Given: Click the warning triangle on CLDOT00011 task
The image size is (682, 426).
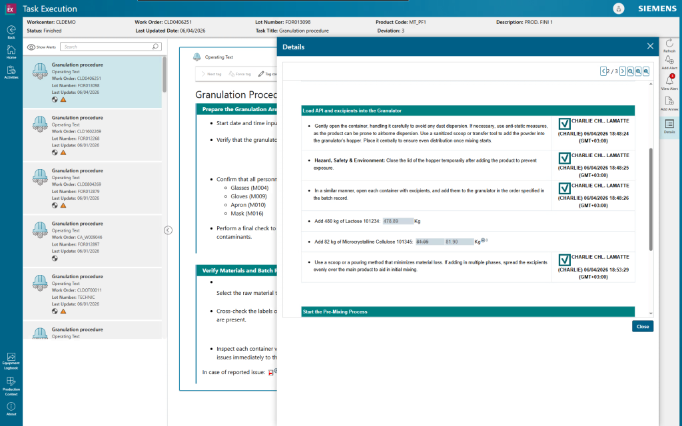Looking at the screenshot, I should 63,312.
